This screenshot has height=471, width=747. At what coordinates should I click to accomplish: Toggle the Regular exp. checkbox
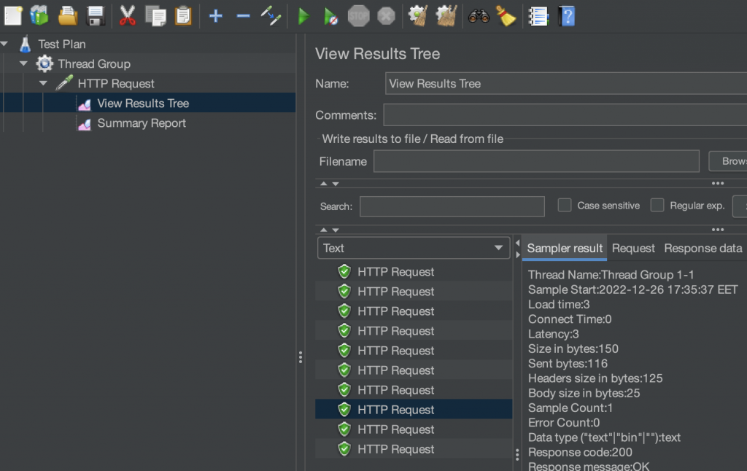pos(657,206)
